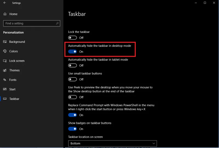Click the 'Use Peek to preview the desktop' description
The image size is (219, 148).
coord(110,89)
